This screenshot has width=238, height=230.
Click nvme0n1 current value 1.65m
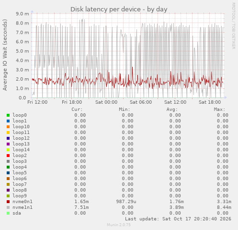81,202
